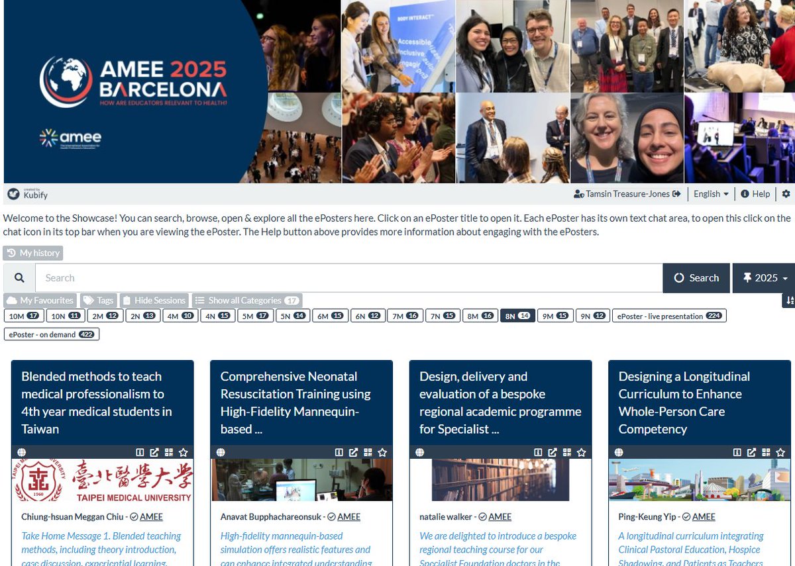The height and width of the screenshot is (566, 795).
Task: Open My history
Action: [x=33, y=253]
